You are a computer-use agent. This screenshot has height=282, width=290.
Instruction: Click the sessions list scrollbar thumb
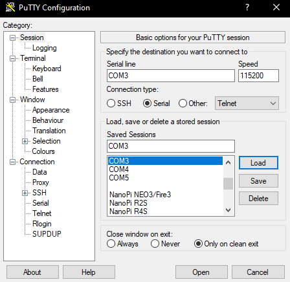(x=228, y=184)
